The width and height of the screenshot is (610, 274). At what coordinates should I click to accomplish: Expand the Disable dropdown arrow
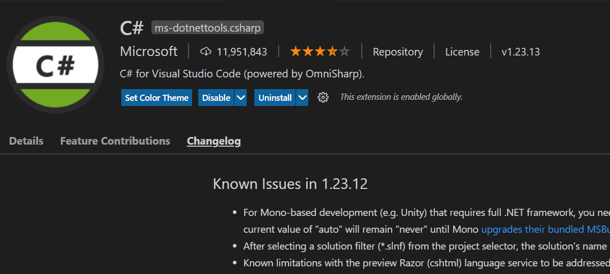coord(241,98)
